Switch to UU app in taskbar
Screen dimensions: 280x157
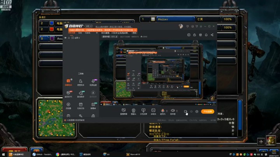[107, 155]
